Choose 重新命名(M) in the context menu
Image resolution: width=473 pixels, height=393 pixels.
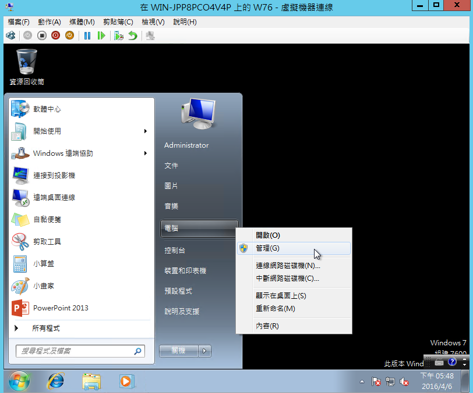[x=294, y=309]
